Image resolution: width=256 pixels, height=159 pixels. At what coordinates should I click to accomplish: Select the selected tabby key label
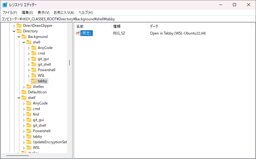point(42,81)
